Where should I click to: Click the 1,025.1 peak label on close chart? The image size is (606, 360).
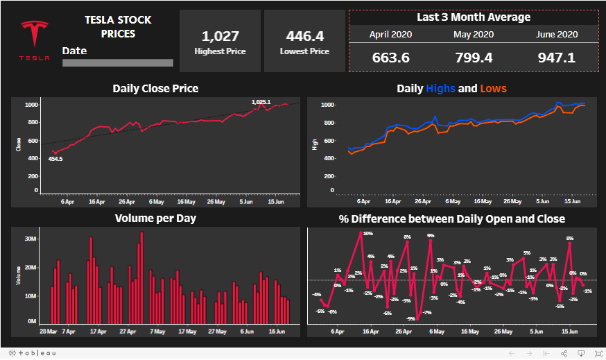pyautogui.click(x=261, y=102)
